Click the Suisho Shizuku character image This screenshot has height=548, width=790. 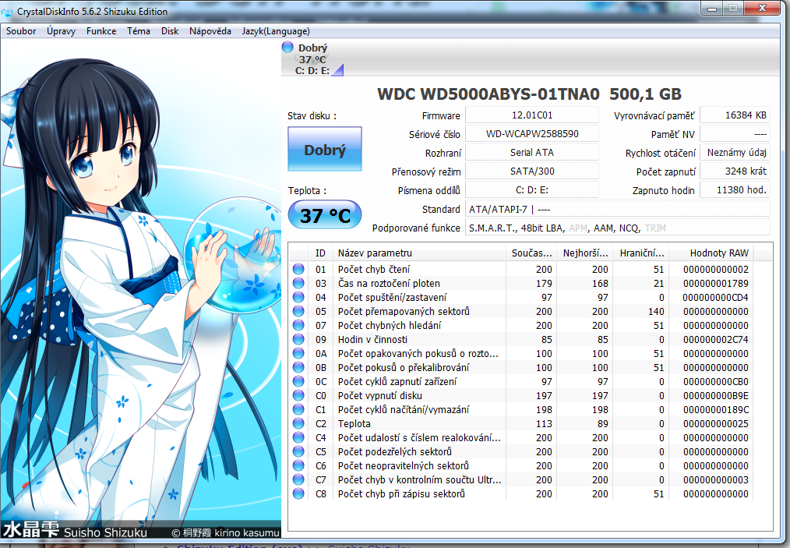(140, 288)
